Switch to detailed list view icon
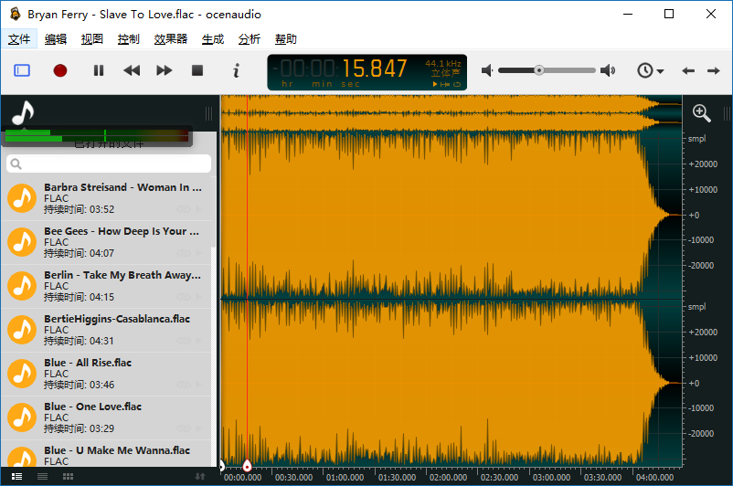 coord(16,477)
